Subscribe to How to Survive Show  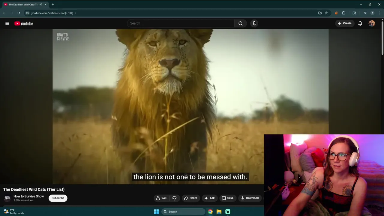coord(58,198)
